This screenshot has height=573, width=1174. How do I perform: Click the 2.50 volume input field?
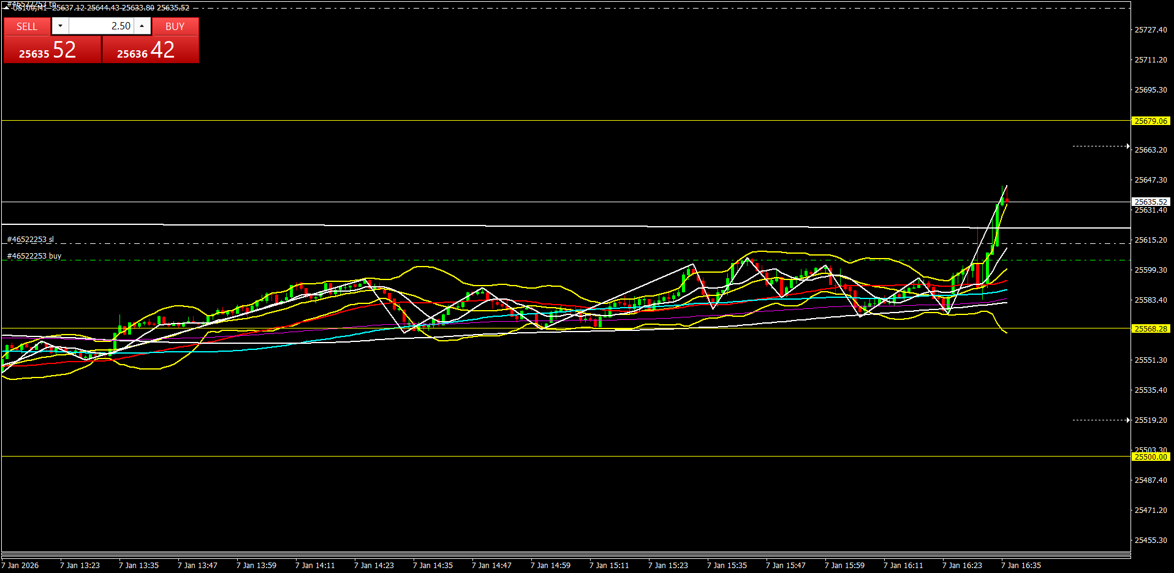coord(101,26)
